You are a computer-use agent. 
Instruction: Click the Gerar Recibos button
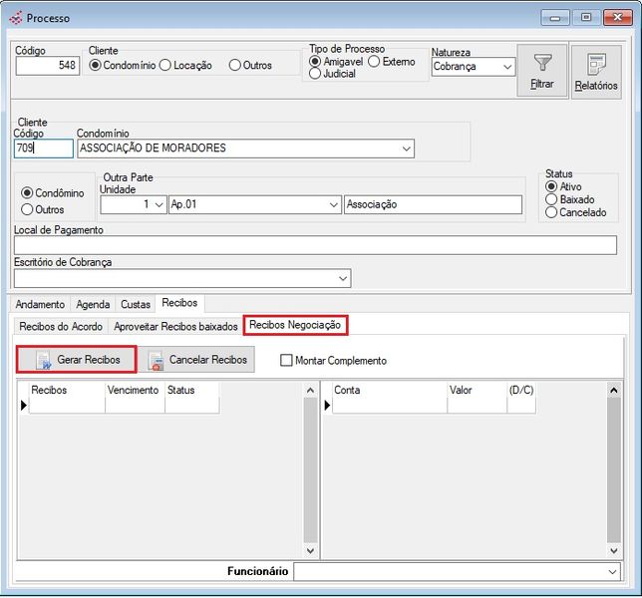point(77,360)
